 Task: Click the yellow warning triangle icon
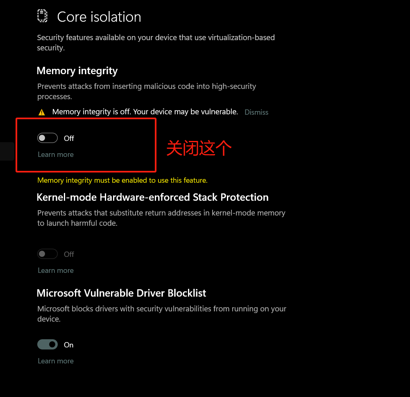click(41, 112)
